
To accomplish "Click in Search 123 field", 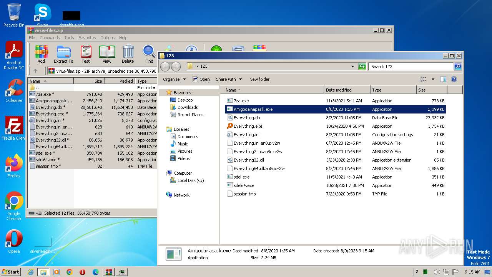I will point(411,67).
